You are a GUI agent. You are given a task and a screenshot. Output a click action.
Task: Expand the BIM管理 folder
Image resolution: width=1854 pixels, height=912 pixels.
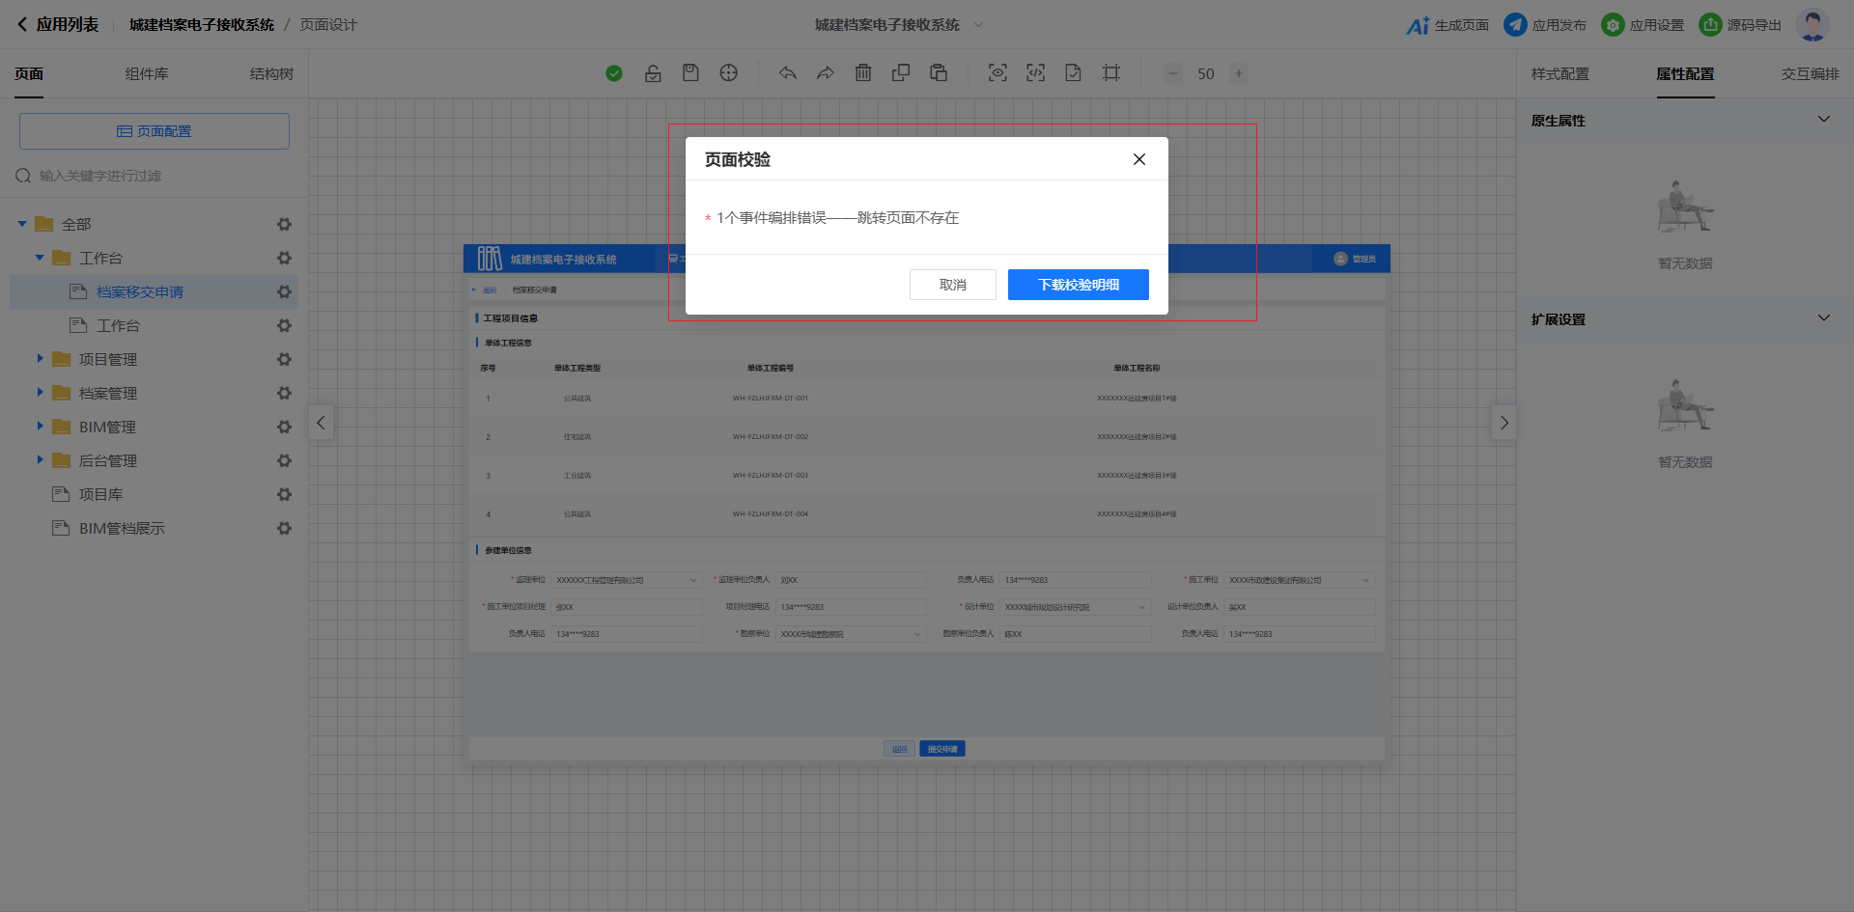pyautogui.click(x=41, y=427)
